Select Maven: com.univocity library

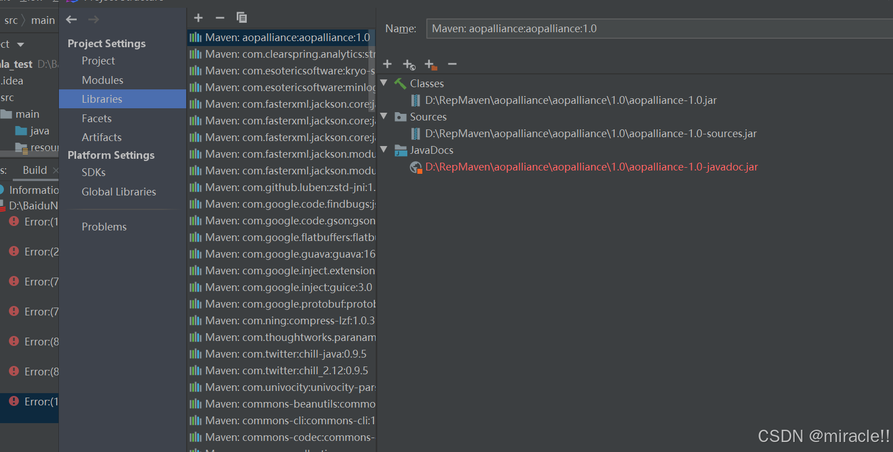(282, 387)
